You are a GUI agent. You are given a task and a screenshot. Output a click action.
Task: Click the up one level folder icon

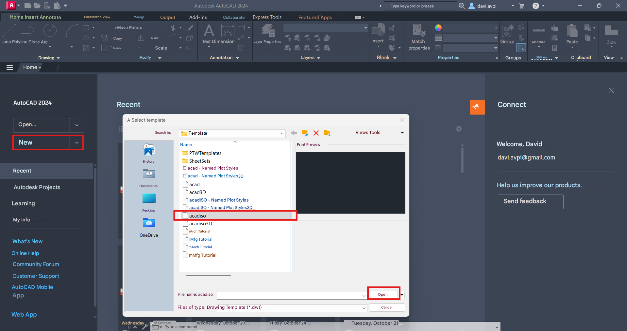(x=305, y=133)
